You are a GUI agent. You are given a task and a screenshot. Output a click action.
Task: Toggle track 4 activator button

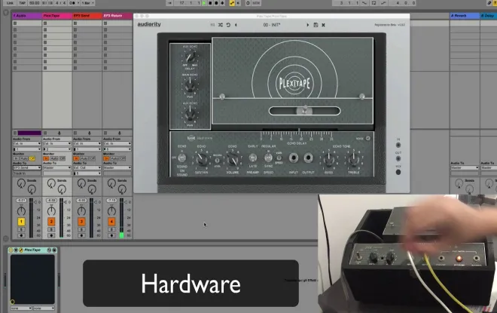point(111,222)
